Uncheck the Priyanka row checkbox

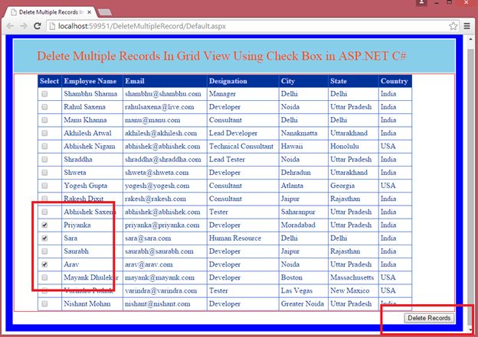44,225
